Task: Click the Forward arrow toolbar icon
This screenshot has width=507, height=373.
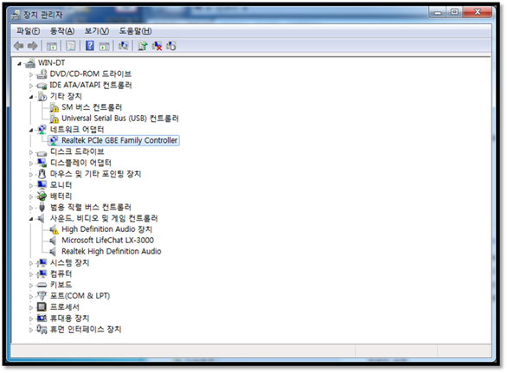Action: point(32,46)
